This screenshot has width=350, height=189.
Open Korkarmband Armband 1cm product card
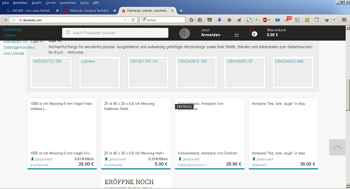210,133
